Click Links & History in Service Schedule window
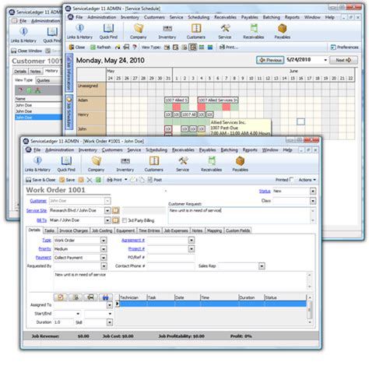 coord(79,32)
